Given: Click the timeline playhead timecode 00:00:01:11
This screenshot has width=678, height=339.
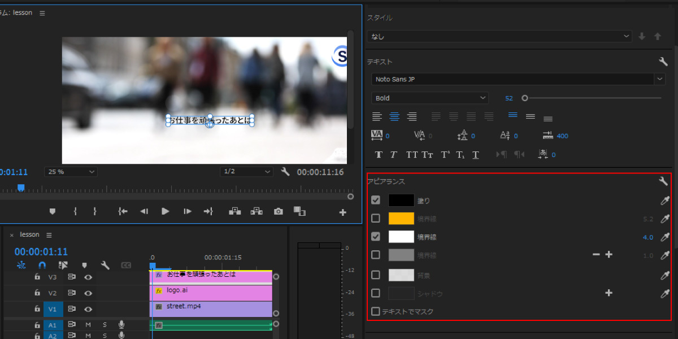Looking at the screenshot, I should pos(41,252).
